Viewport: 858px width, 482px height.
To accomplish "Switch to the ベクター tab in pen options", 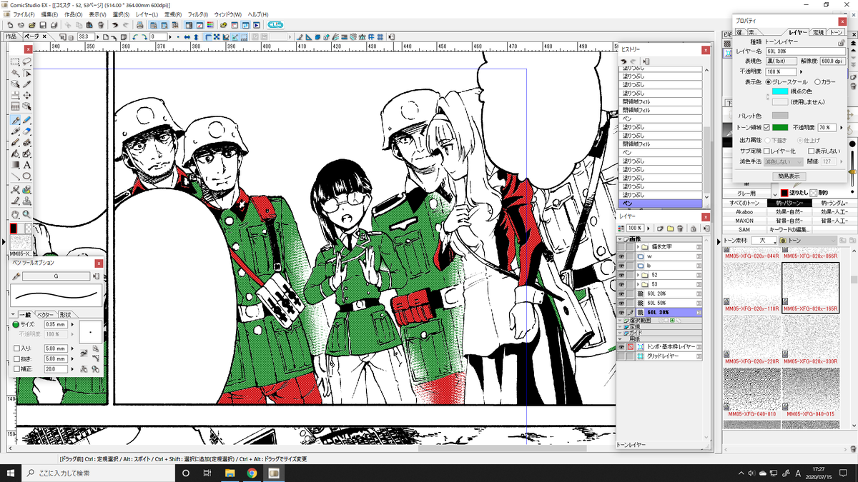I will click(46, 314).
